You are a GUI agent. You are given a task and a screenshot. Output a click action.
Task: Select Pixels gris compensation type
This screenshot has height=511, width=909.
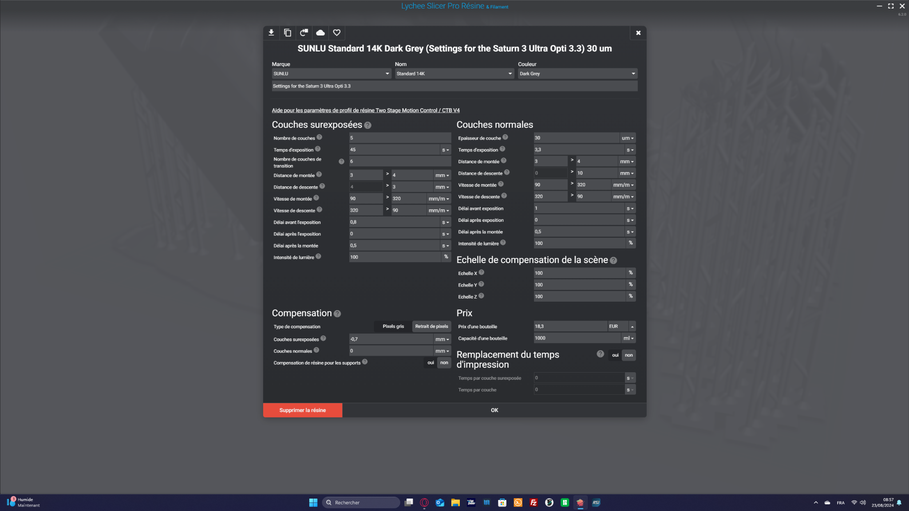393,326
